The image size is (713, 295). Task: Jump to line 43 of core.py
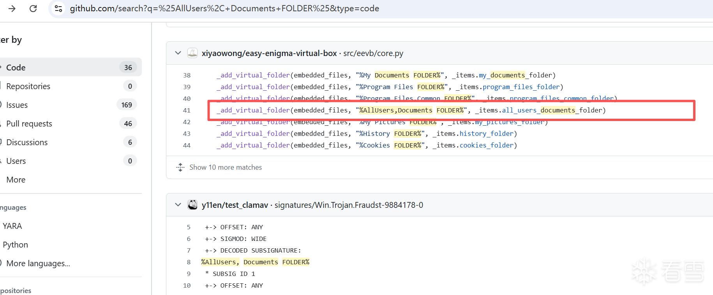tap(187, 133)
